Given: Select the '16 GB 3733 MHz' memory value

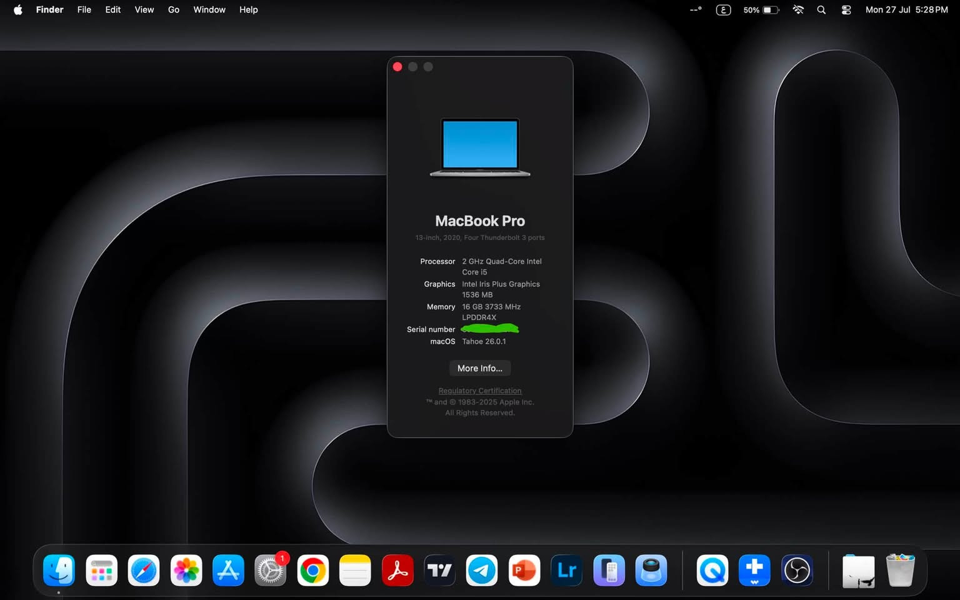Looking at the screenshot, I should tap(491, 306).
